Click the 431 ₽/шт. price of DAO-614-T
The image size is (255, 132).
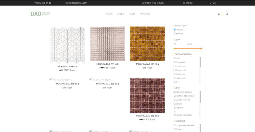click(71, 70)
